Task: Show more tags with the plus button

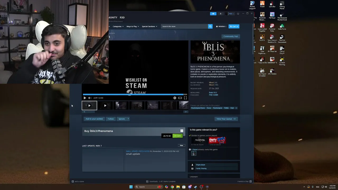Action: [236, 108]
